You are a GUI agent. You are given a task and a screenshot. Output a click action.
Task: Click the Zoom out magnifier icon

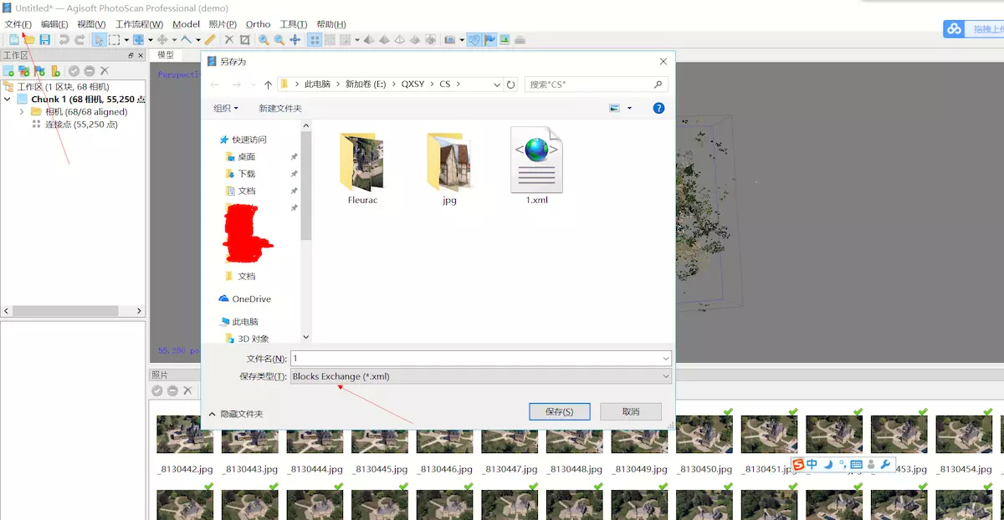coord(279,40)
